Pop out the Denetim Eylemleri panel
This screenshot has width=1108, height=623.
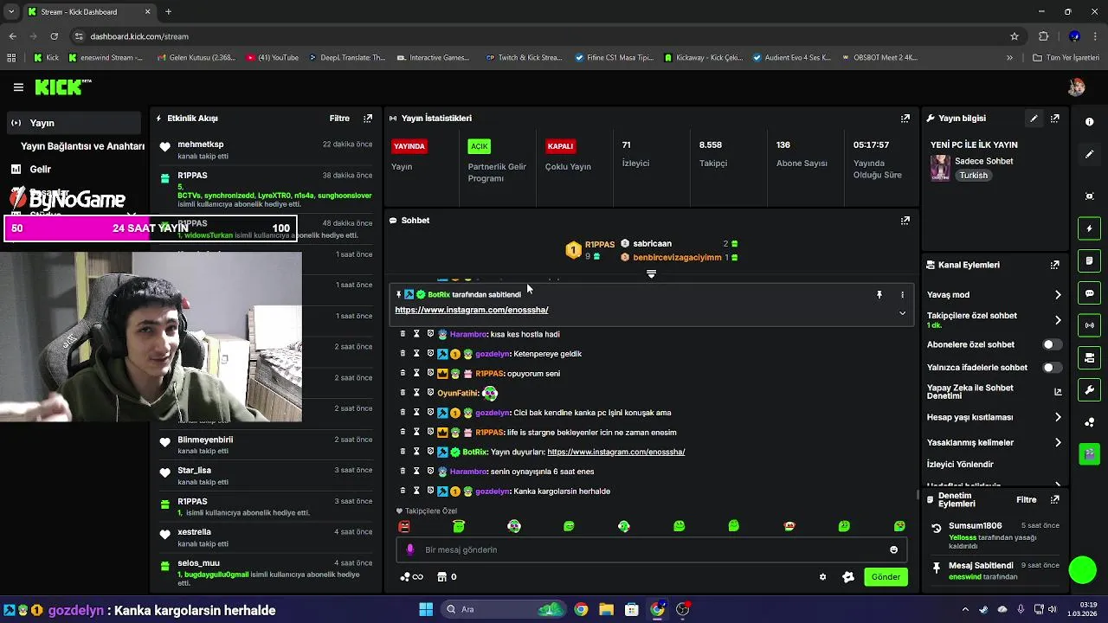(1054, 499)
